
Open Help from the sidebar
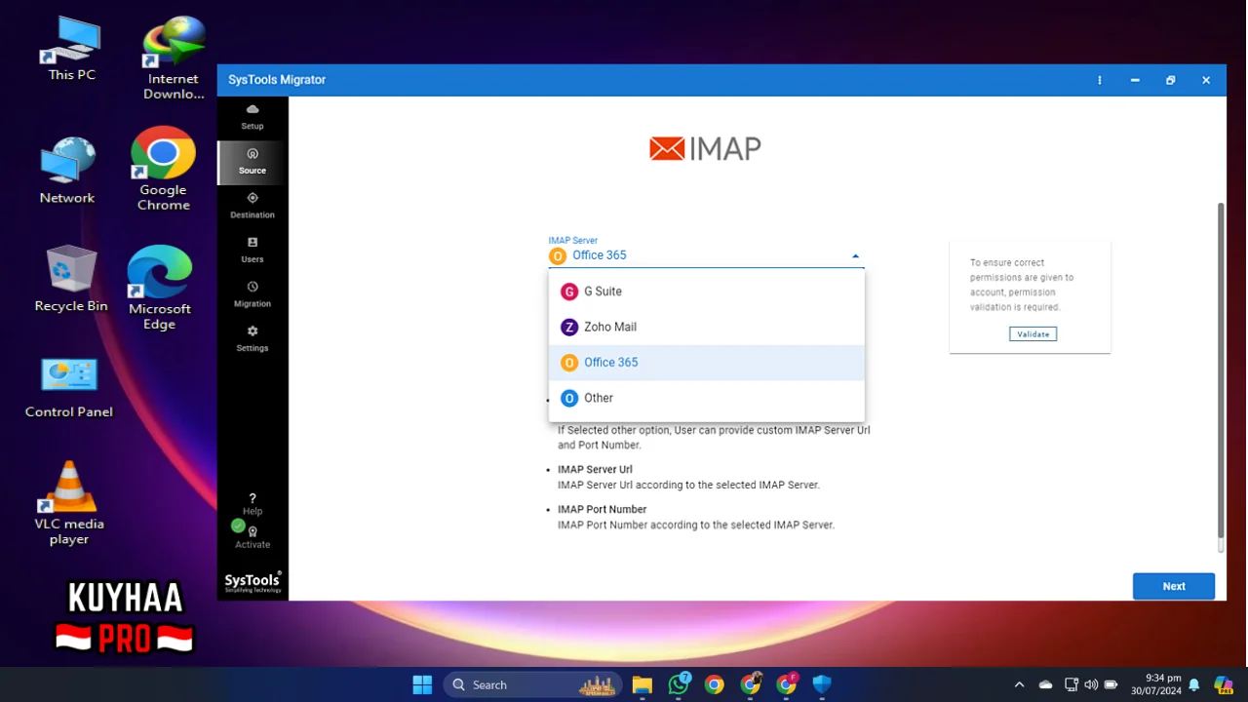point(253,503)
